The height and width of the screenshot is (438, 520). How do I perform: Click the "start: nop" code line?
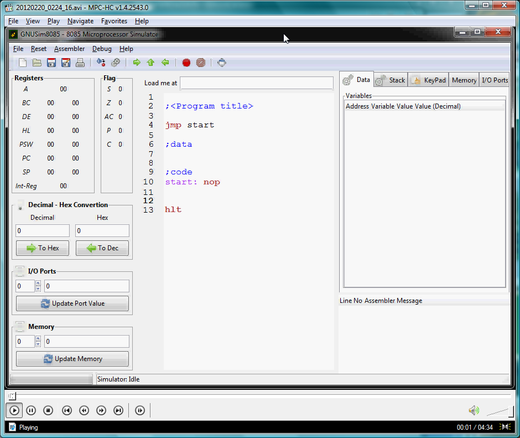click(193, 182)
